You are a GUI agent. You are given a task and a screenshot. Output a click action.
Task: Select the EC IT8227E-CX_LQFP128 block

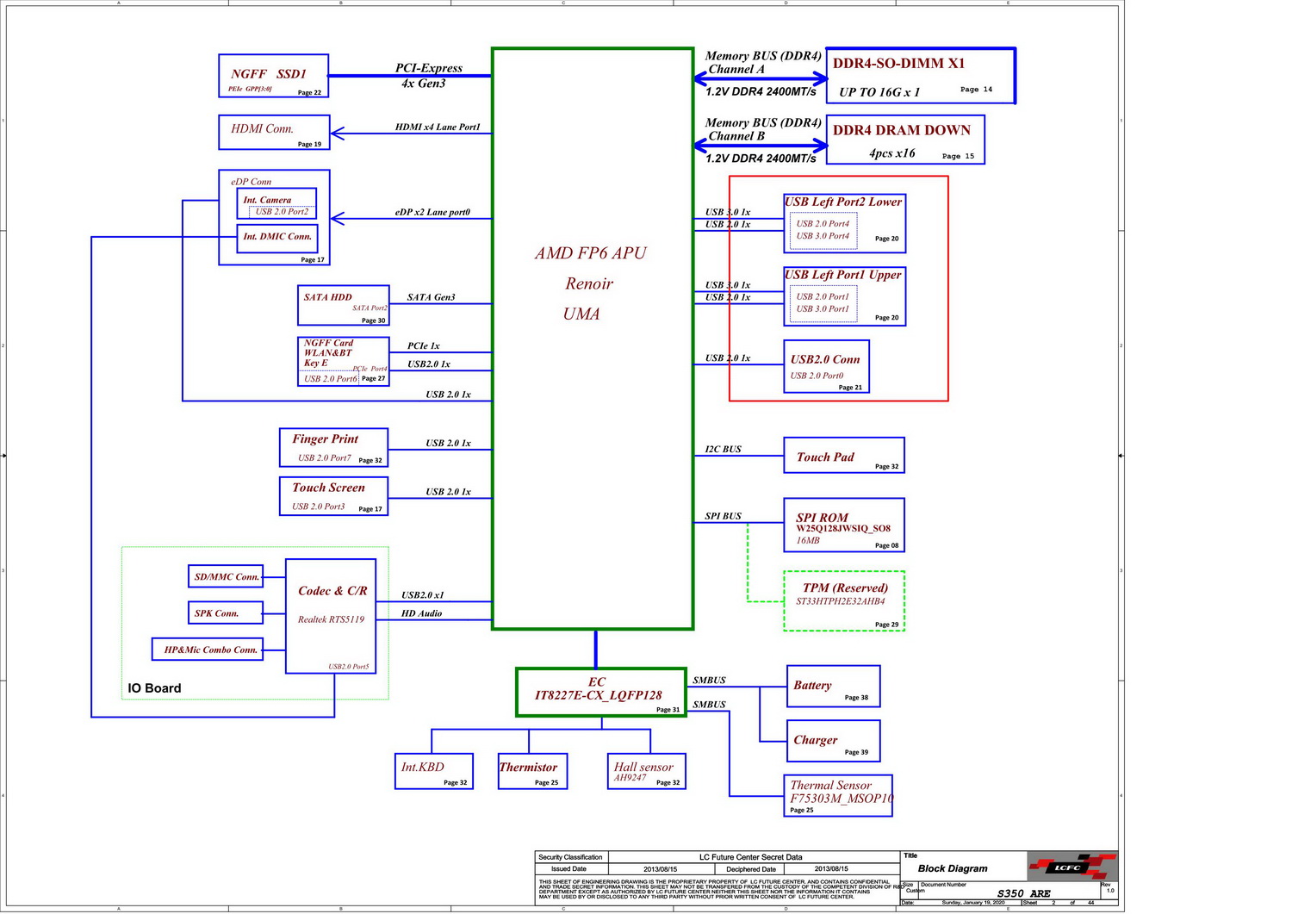point(600,692)
